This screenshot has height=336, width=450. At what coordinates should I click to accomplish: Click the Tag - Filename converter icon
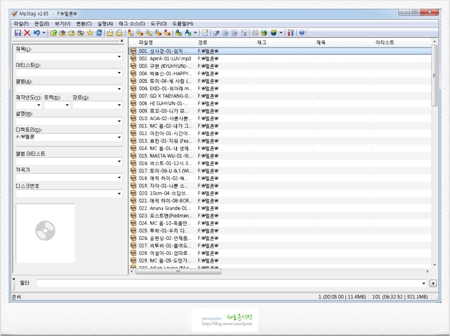(131, 33)
